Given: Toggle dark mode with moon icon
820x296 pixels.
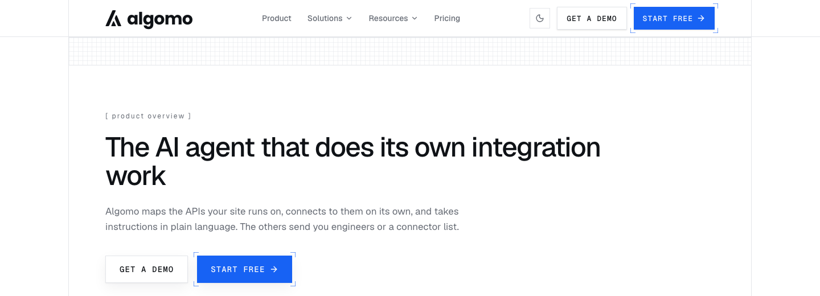Looking at the screenshot, I should [540, 18].
